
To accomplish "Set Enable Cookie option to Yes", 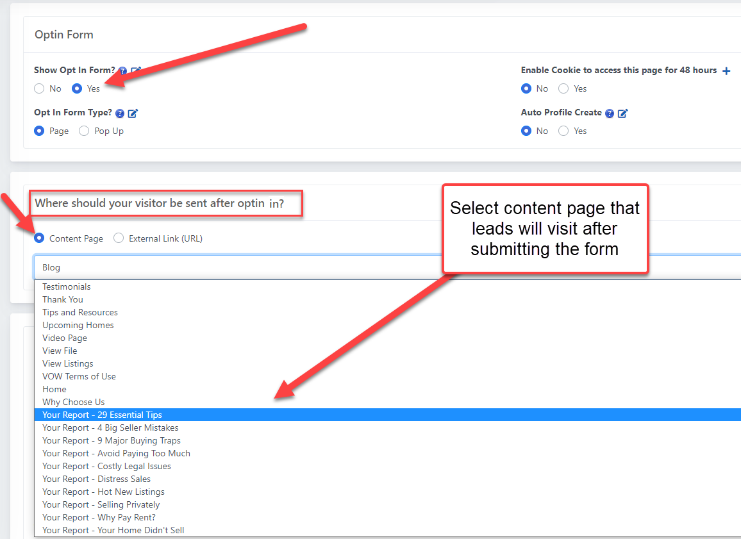I will [x=563, y=88].
